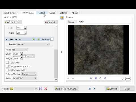Increase the Left value with up arrow
The width and height of the screenshot is (136, 102).
[x=25, y=27]
